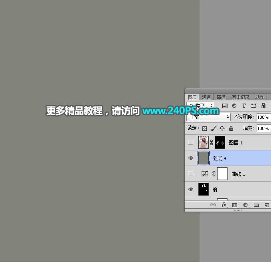Viewport: 271px width, 262px height.
Task: Click the 填充 label
Action: coord(249,128)
